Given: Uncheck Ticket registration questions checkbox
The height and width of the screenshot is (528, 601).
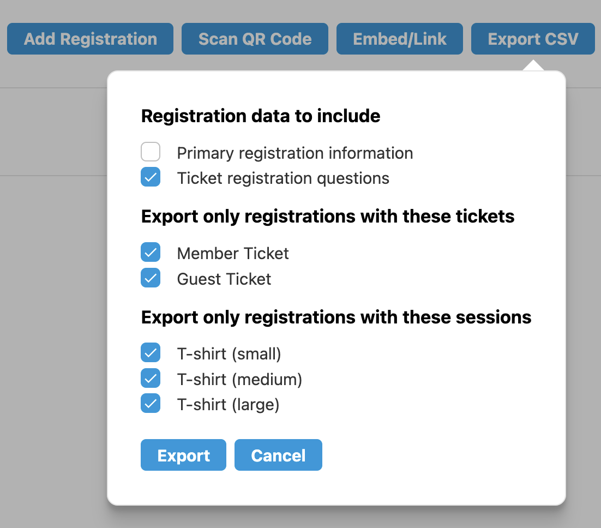Looking at the screenshot, I should (151, 177).
